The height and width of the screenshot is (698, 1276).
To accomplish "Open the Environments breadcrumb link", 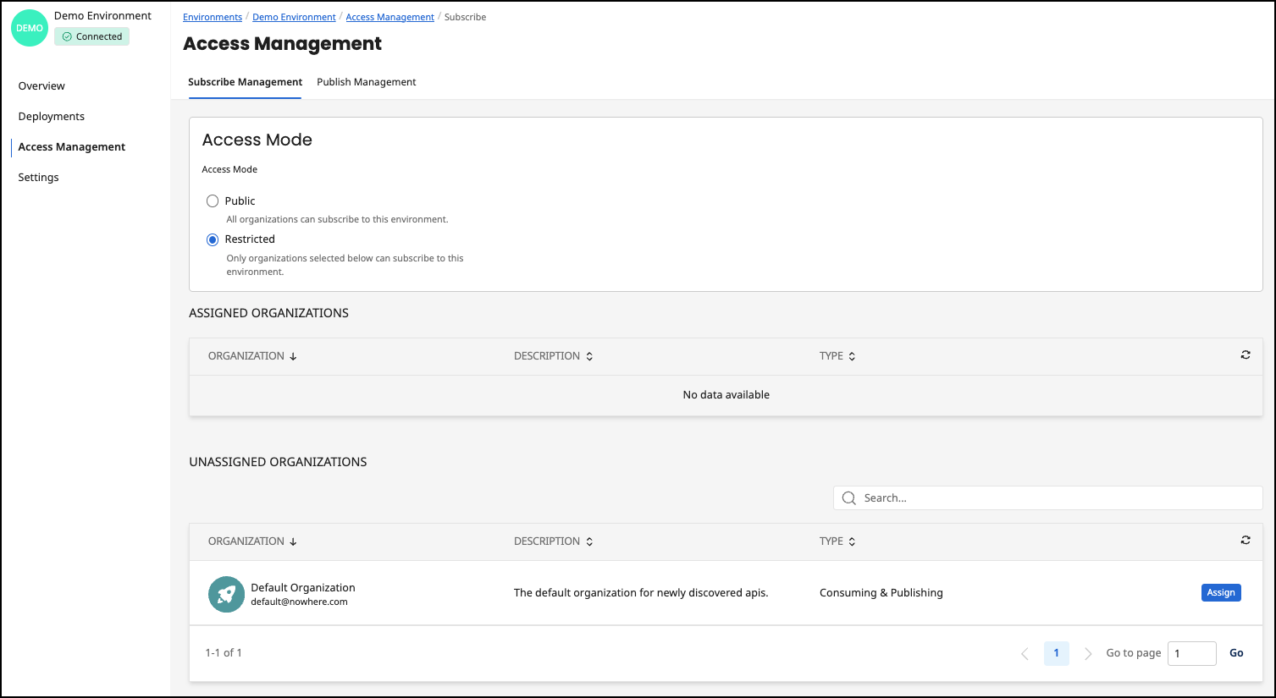I will [212, 16].
